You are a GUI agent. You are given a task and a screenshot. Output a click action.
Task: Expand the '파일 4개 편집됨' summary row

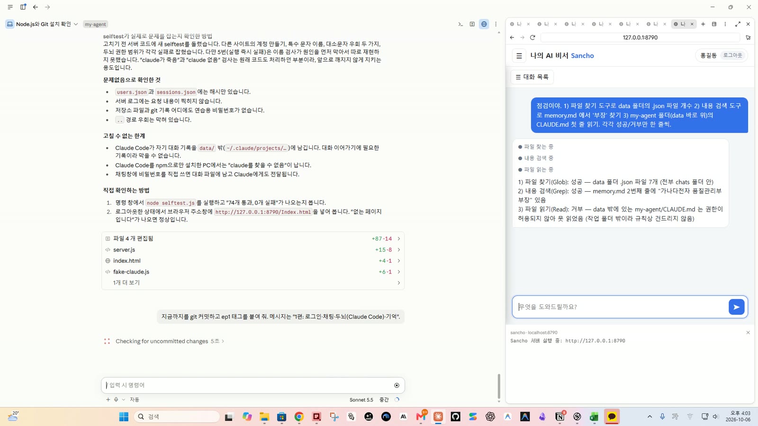253,239
